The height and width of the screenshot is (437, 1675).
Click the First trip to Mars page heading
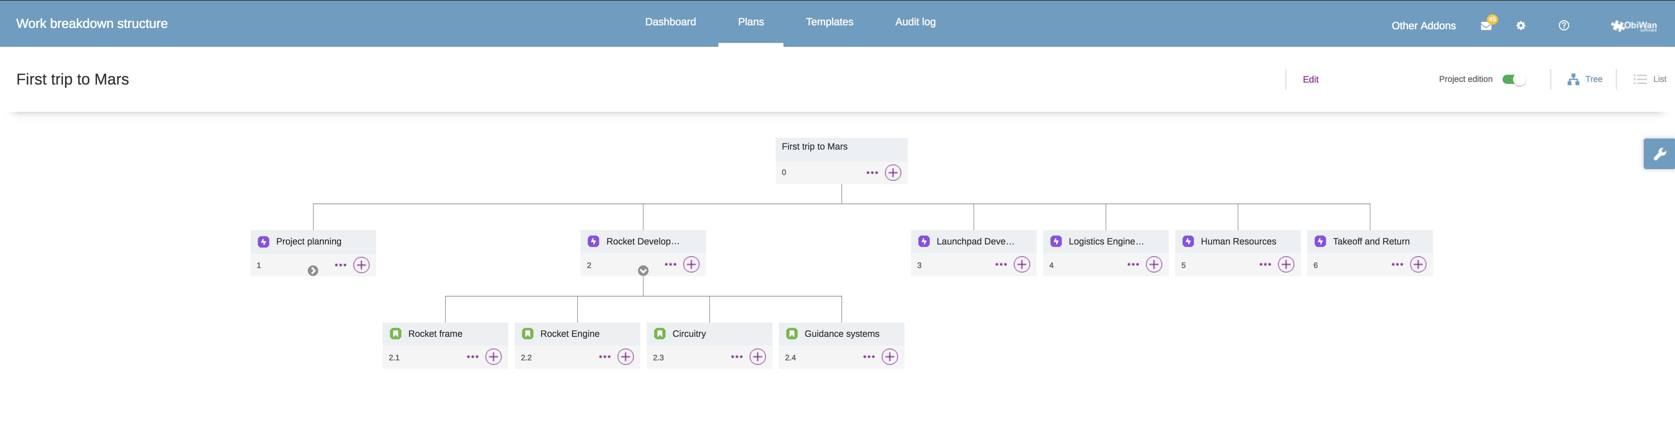pyautogui.click(x=72, y=79)
